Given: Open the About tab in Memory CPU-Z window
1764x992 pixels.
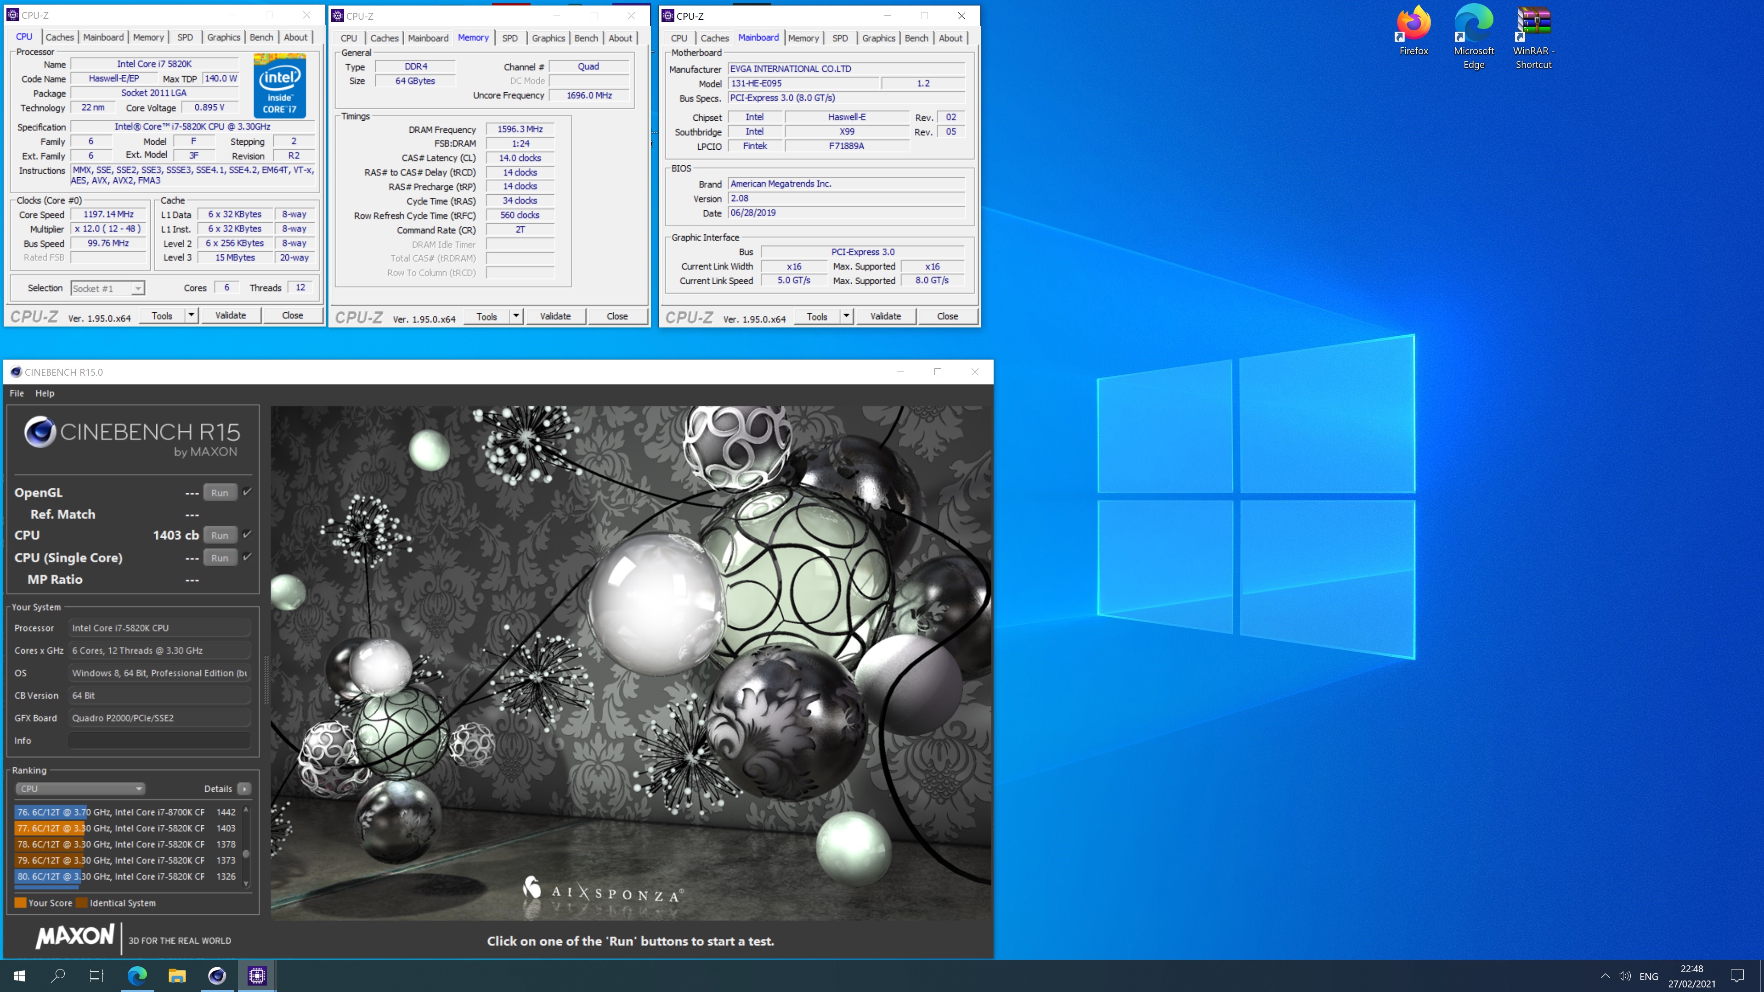Looking at the screenshot, I should [621, 38].
